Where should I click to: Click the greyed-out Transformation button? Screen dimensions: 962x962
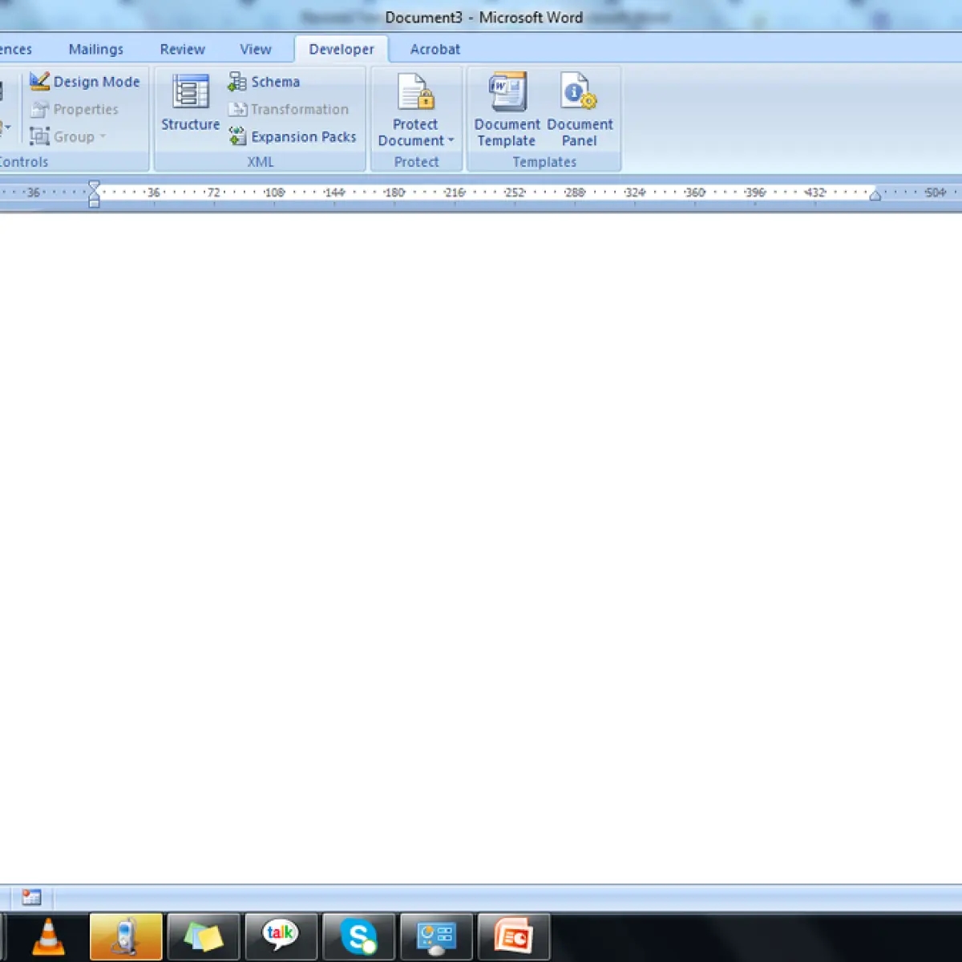click(289, 109)
